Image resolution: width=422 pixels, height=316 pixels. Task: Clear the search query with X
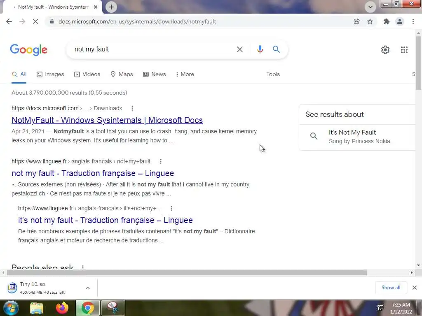pyautogui.click(x=240, y=49)
